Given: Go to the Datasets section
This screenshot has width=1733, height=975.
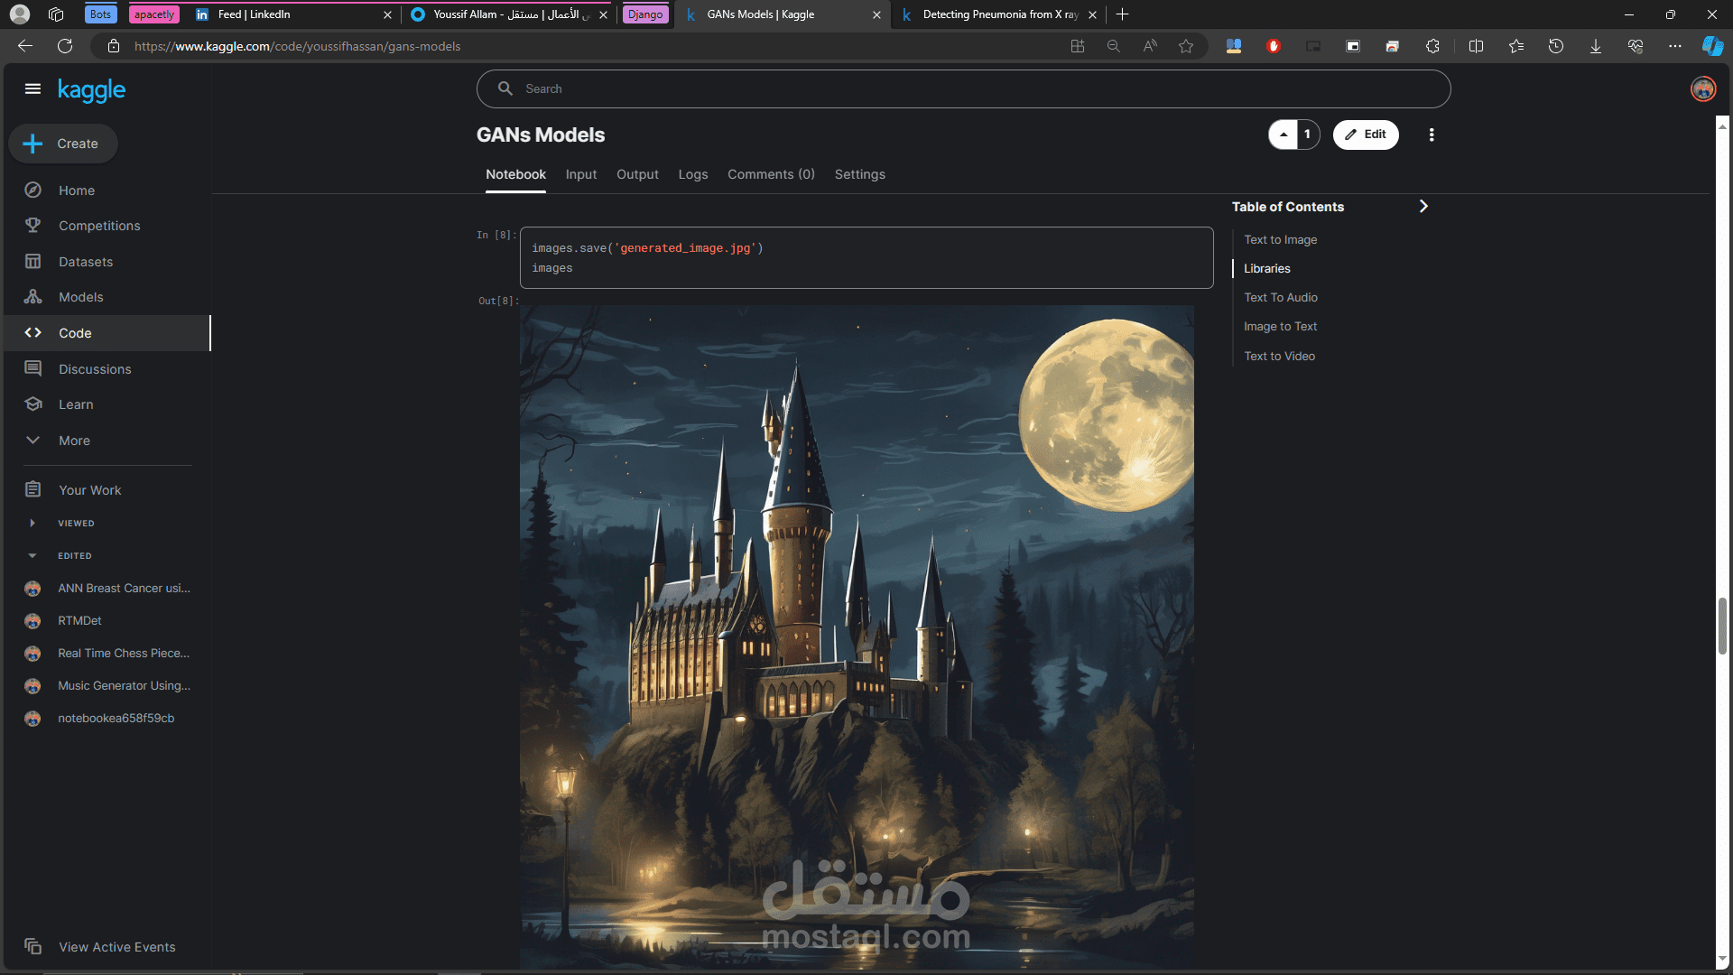Looking at the screenshot, I should [86, 262].
